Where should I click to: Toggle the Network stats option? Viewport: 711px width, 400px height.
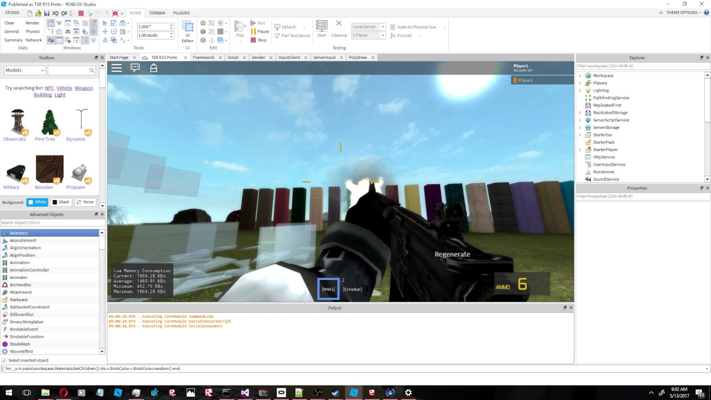[x=33, y=40]
